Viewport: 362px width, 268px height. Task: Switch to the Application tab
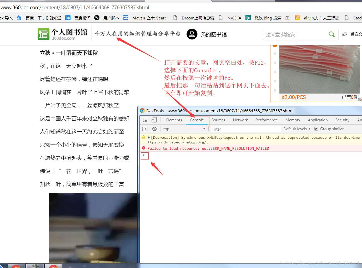pos(318,120)
